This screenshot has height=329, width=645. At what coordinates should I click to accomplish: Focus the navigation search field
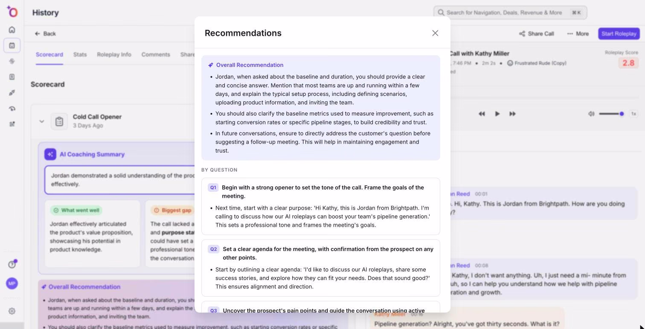510,12
